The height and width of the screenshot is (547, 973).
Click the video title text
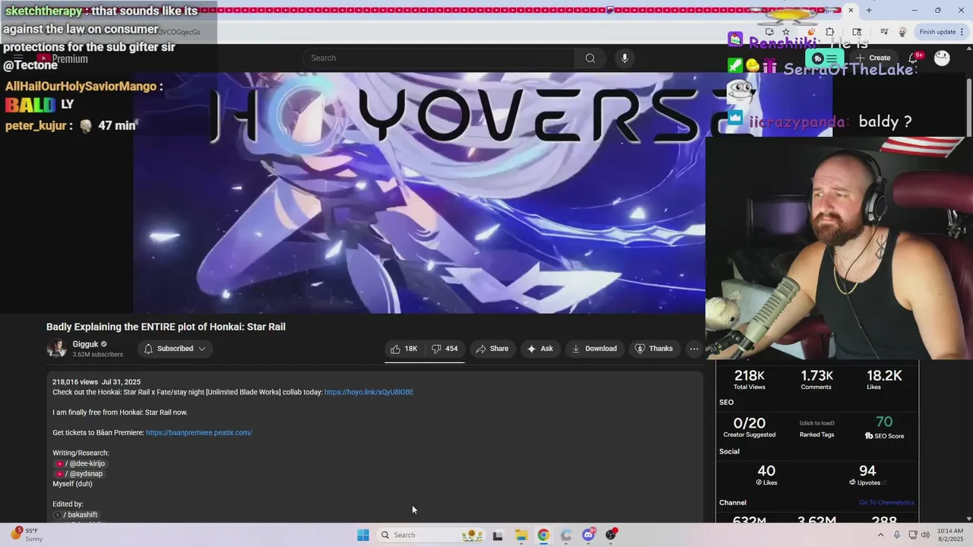pos(166,327)
